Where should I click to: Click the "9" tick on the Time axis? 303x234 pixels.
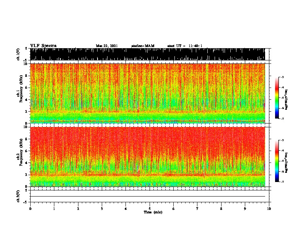tap(245, 209)
